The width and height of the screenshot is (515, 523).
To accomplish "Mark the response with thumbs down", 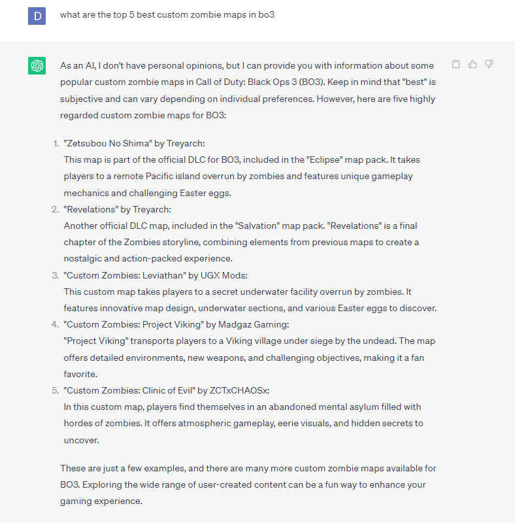I will point(489,64).
